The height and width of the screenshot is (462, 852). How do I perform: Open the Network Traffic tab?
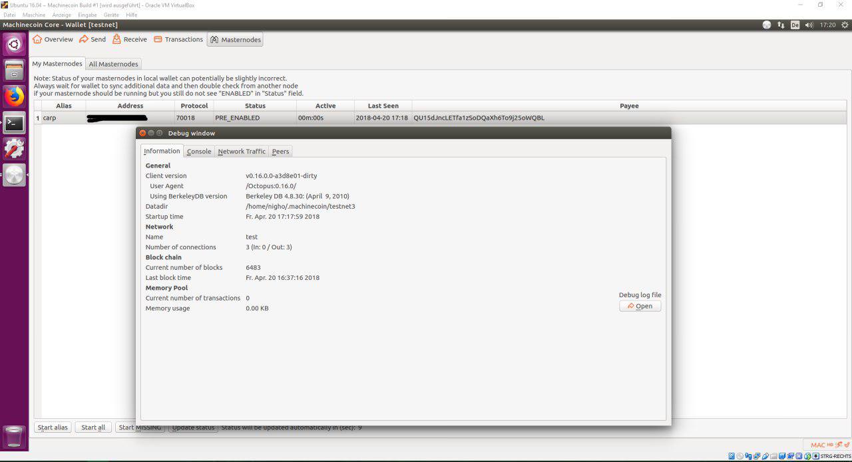242,152
